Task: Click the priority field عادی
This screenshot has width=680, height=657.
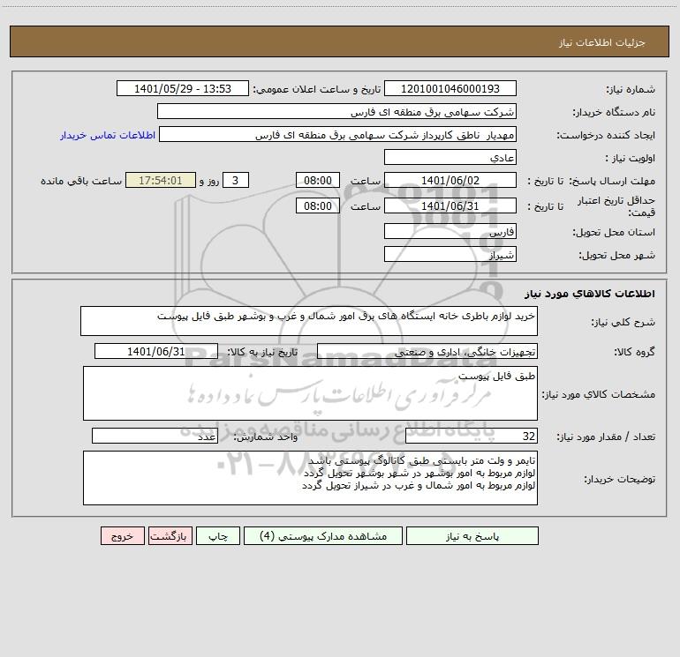Action: (450, 157)
